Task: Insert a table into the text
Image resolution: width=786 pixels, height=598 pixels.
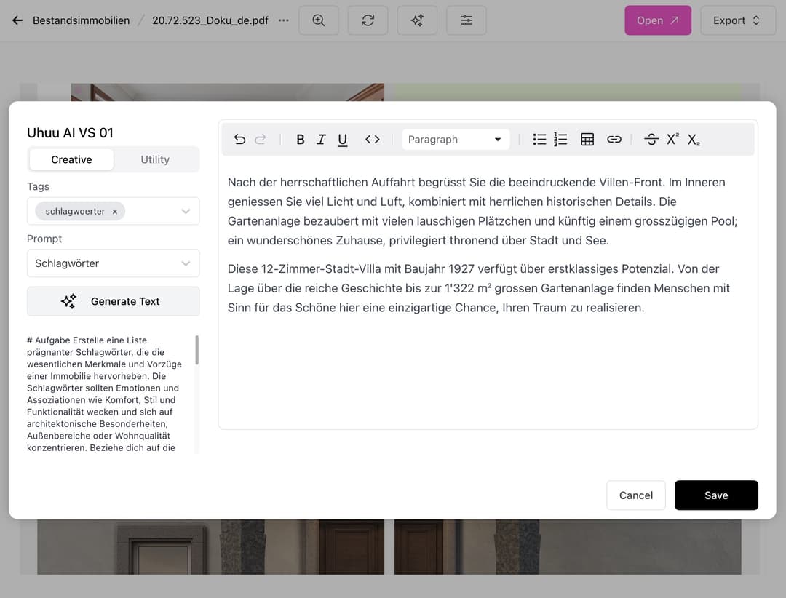Action: coord(587,140)
